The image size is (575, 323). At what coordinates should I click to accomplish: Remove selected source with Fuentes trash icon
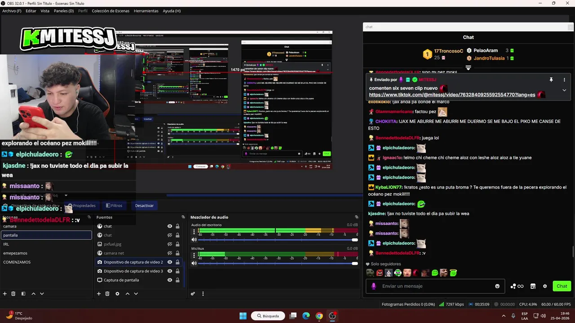[107, 294]
